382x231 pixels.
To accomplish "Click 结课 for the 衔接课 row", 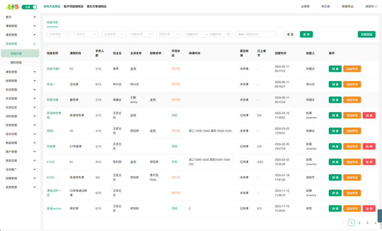I will click(369, 147).
